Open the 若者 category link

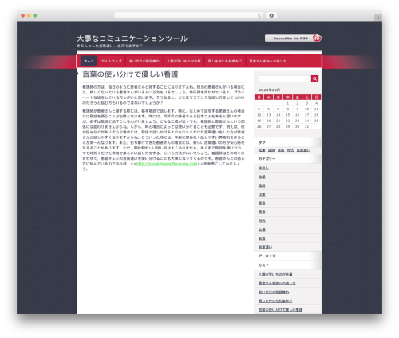262,238
